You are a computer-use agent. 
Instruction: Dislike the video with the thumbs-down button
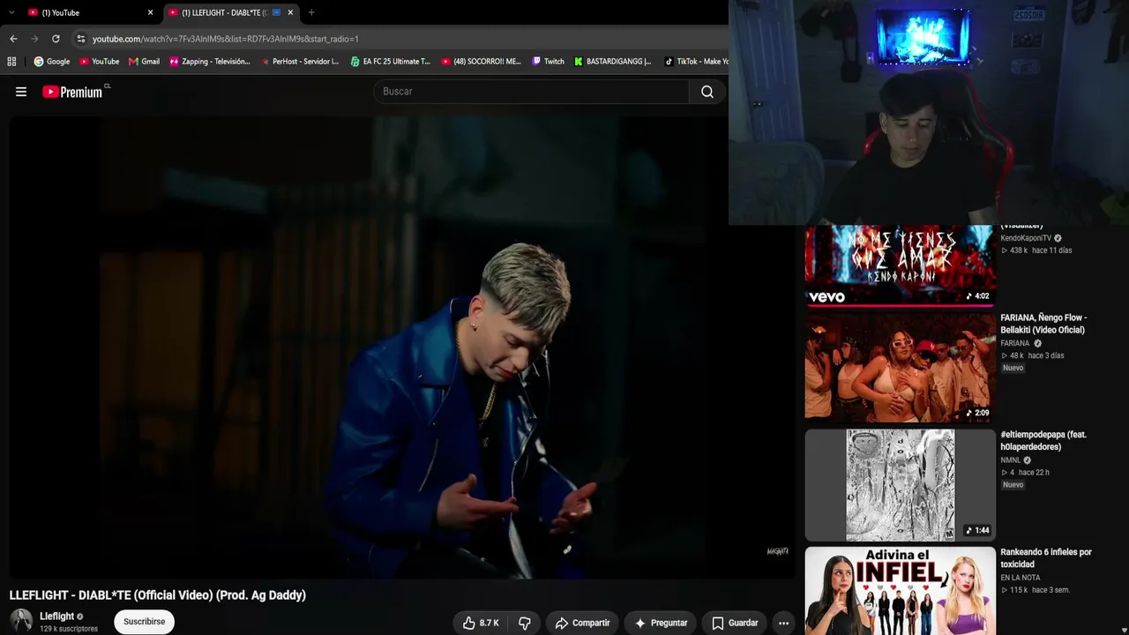coord(525,623)
